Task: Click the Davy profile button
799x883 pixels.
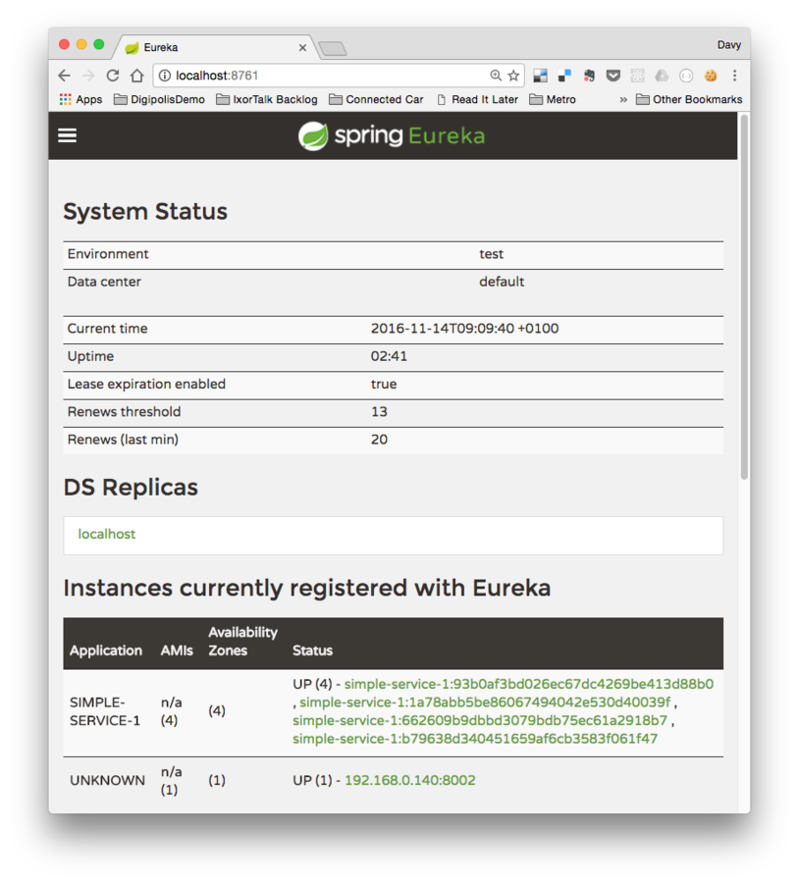Action: coord(729,45)
